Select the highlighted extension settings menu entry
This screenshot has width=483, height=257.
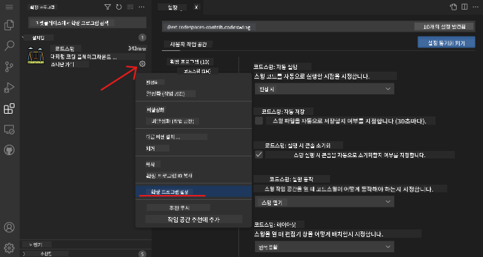[x=194, y=192]
